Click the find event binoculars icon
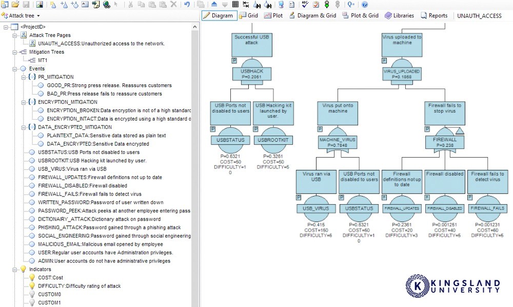The height and width of the screenshot is (307, 513). [x=268, y=4]
